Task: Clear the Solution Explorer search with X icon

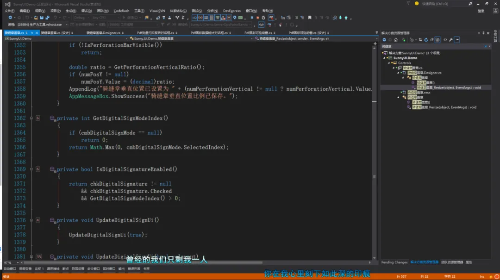Action: (486, 46)
